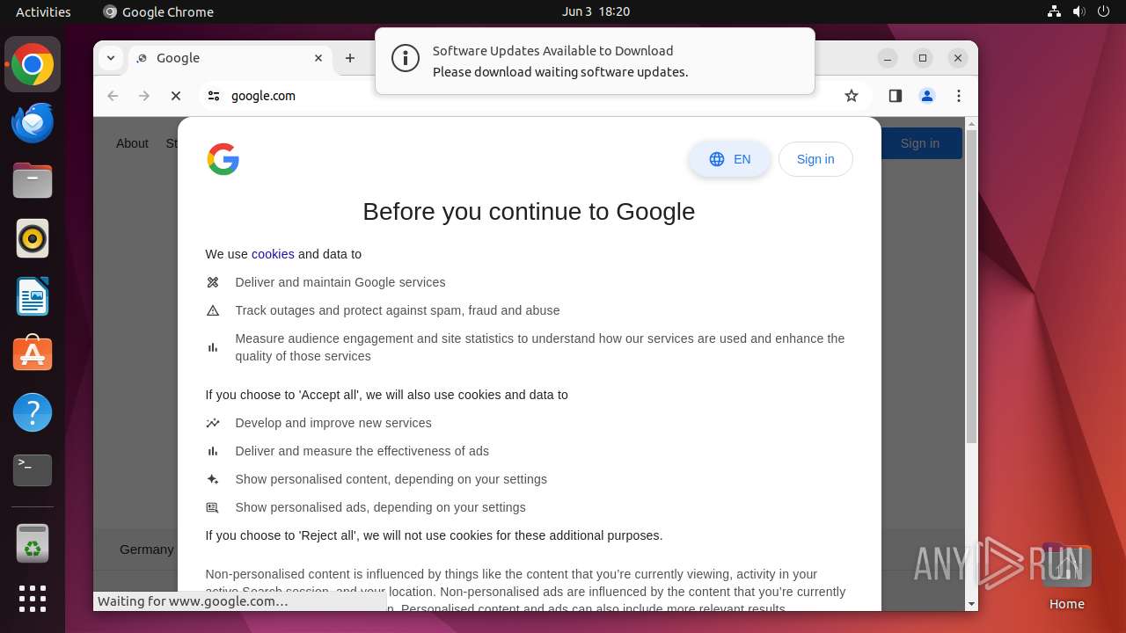1126x633 pixels.
Task: Launch Rhythmbox music player from dock
Action: click(33, 238)
